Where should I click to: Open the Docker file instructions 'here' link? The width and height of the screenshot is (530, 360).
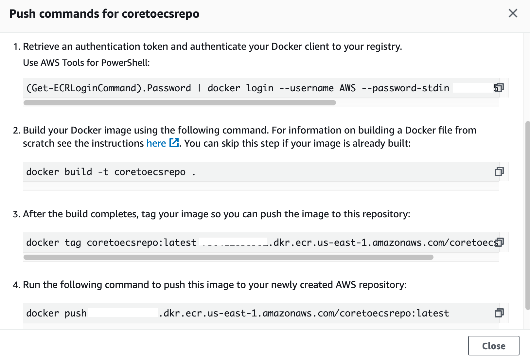tap(156, 143)
